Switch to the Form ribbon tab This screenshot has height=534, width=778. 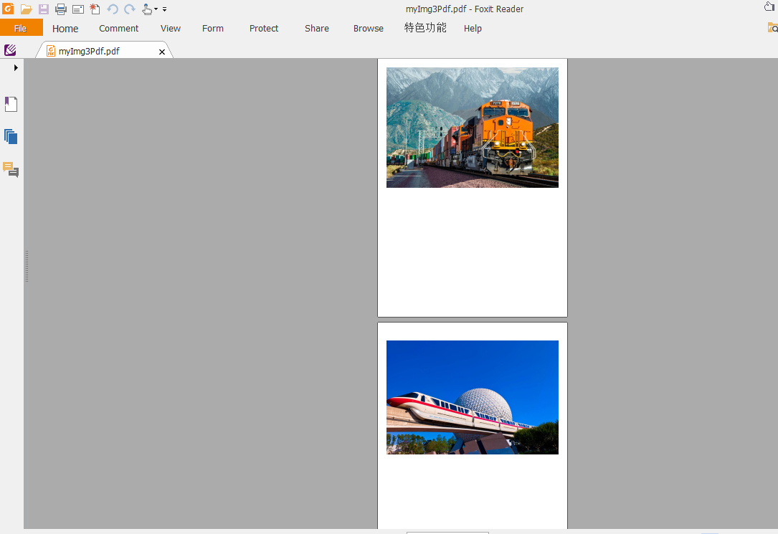[213, 28]
